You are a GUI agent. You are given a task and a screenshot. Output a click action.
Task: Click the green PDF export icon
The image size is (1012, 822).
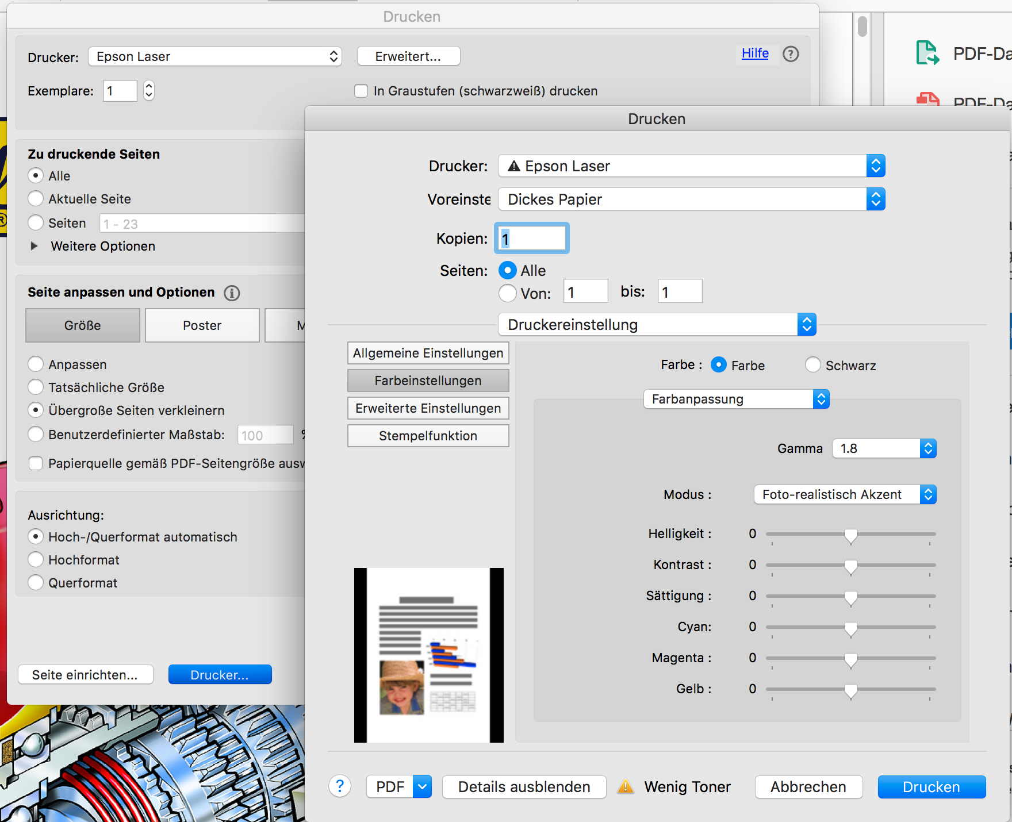click(927, 53)
